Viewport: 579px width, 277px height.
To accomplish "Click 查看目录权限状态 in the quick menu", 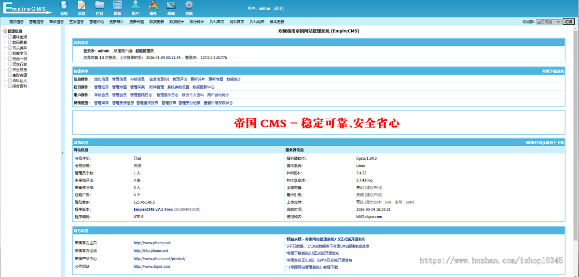I will tap(218, 103).
